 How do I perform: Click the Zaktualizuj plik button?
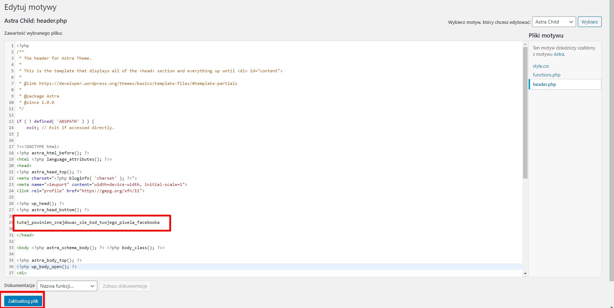pyautogui.click(x=23, y=301)
